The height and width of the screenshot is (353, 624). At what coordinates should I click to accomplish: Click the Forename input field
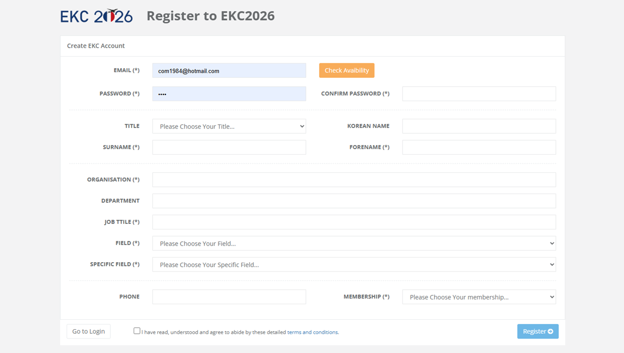click(x=478, y=147)
